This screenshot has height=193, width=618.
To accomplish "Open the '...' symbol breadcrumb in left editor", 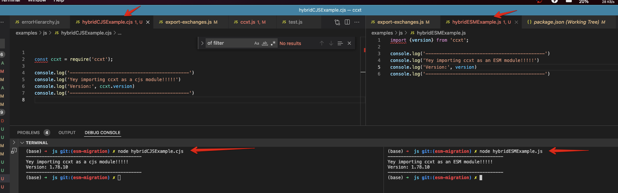I will pos(119,33).
